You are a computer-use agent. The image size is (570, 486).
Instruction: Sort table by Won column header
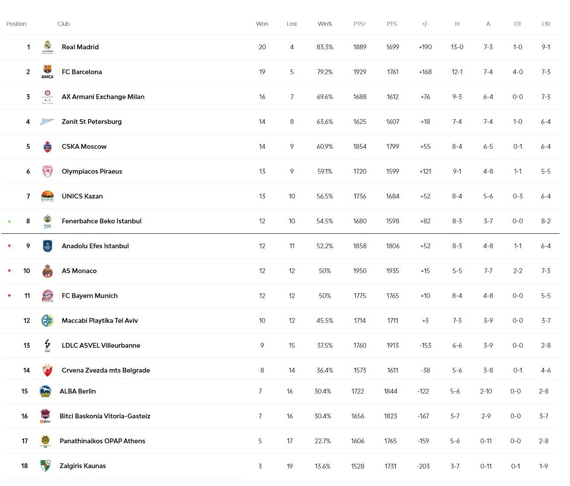click(262, 24)
